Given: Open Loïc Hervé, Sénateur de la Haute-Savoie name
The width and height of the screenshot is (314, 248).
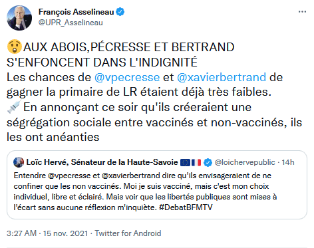Looking at the screenshot, I should pyautogui.click(x=102, y=162).
